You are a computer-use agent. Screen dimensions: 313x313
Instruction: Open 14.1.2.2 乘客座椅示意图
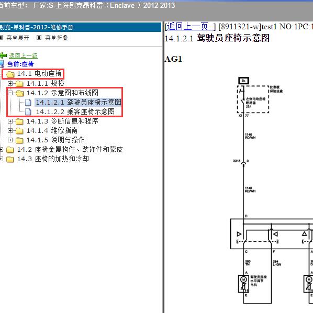tap(75, 111)
